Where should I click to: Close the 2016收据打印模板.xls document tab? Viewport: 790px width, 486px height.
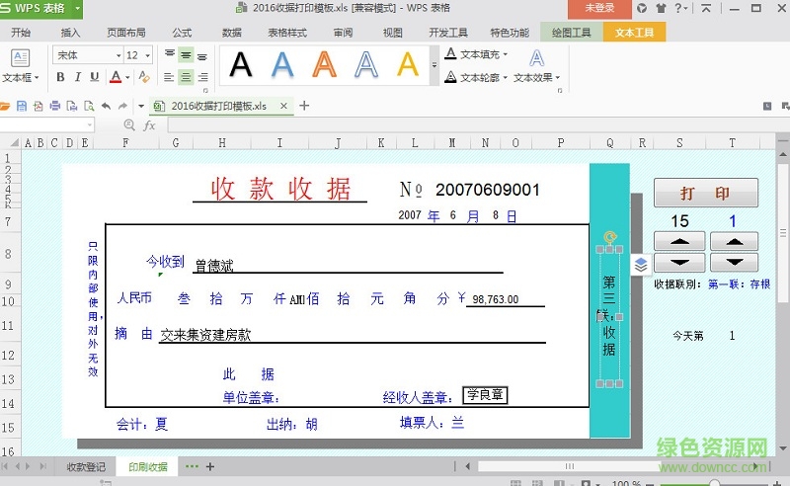click(283, 106)
